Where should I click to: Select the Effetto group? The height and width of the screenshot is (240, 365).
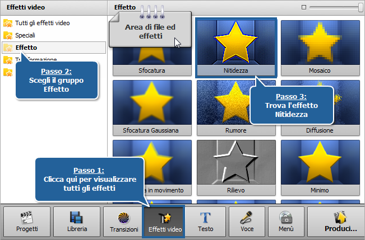click(54, 48)
